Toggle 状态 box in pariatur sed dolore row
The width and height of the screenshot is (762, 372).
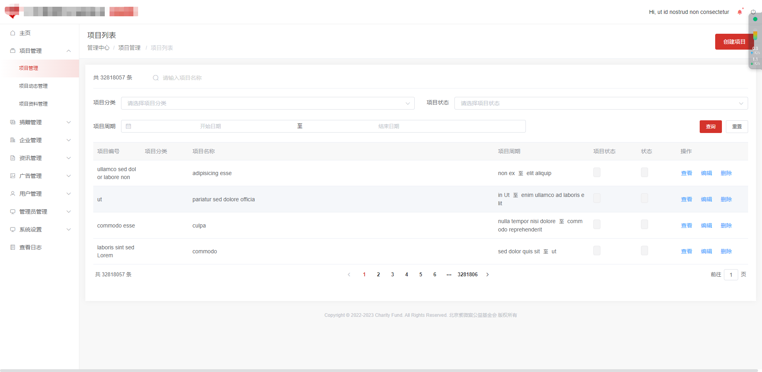(645, 198)
